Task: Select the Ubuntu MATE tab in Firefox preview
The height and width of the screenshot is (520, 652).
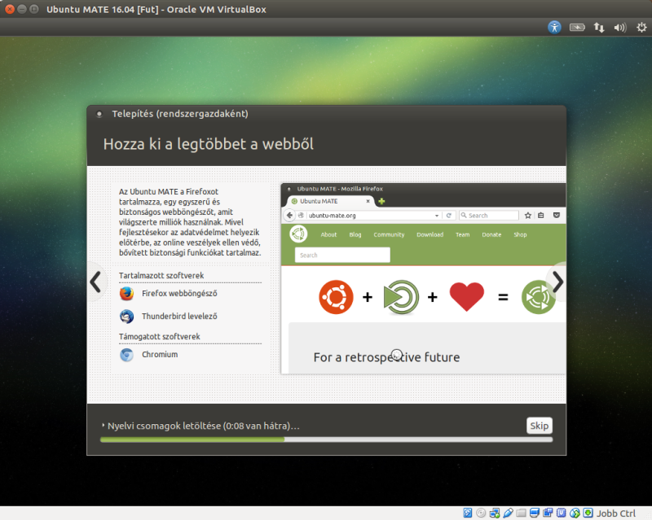Action: [x=331, y=201]
